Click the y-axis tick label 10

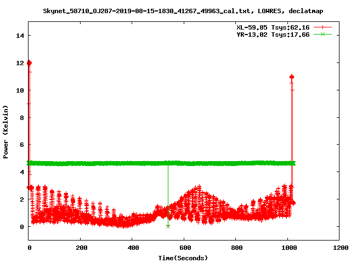pyautogui.click(x=20, y=90)
